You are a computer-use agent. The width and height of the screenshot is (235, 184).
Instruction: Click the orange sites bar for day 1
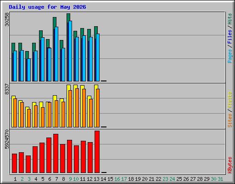(15, 113)
